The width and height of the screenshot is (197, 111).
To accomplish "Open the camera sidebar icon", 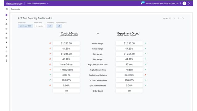I will coord(6,24).
